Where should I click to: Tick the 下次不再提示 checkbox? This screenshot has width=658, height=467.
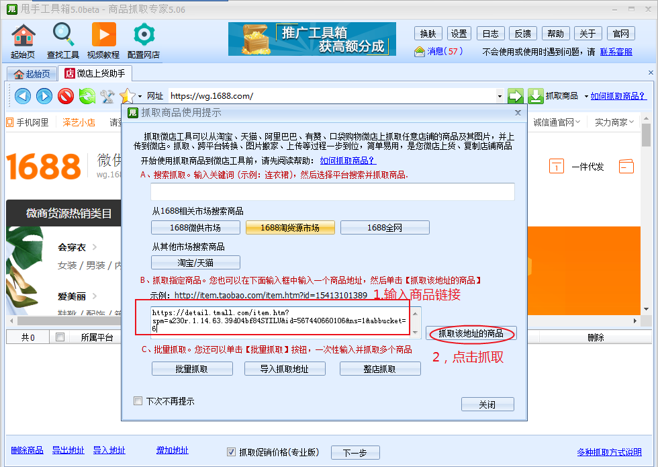(138, 400)
